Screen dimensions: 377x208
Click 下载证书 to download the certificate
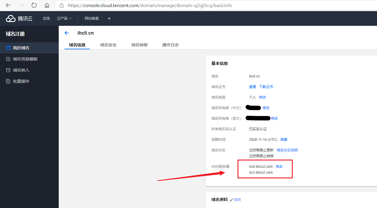[x=266, y=87]
